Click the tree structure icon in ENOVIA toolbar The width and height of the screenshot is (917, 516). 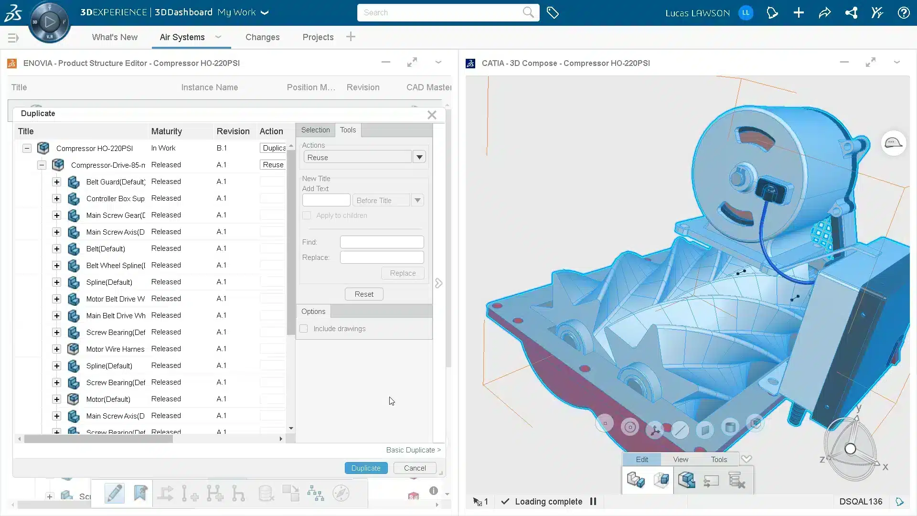tap(317, 493)
